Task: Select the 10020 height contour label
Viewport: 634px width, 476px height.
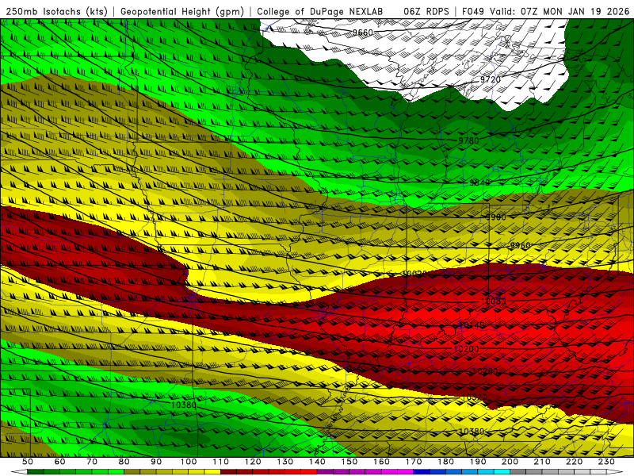Action: (414, 274)
